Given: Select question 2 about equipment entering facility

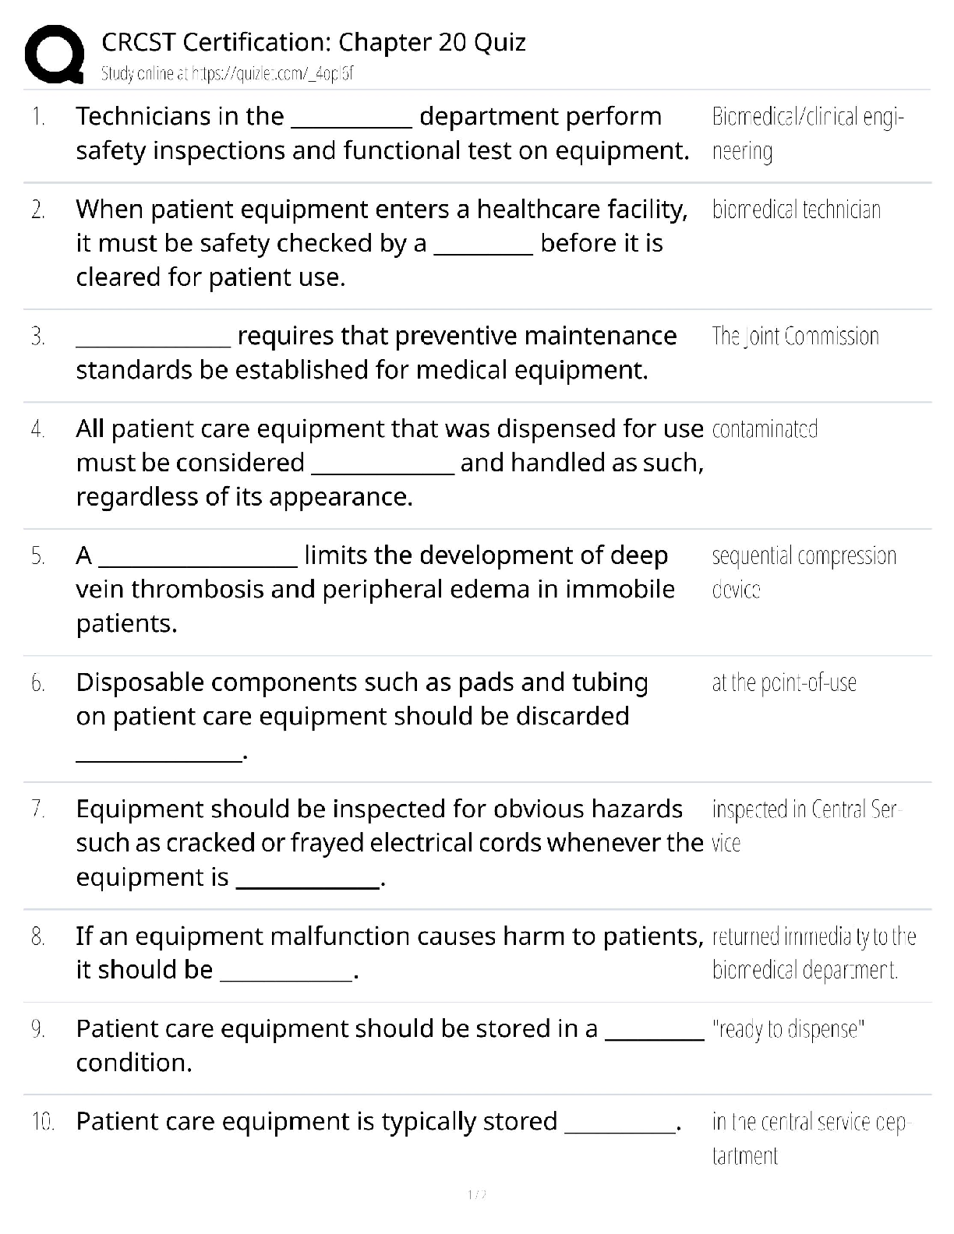Looking at the screenshot, I should click(382, 243).
